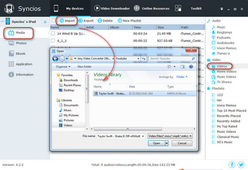Toggle the preview pane in dialog
The height and width of the screenshot is (170, 248).
point(182,66)
